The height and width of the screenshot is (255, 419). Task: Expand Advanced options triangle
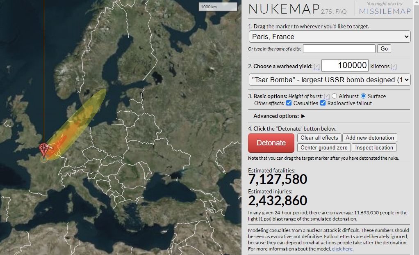coord(303,116)
